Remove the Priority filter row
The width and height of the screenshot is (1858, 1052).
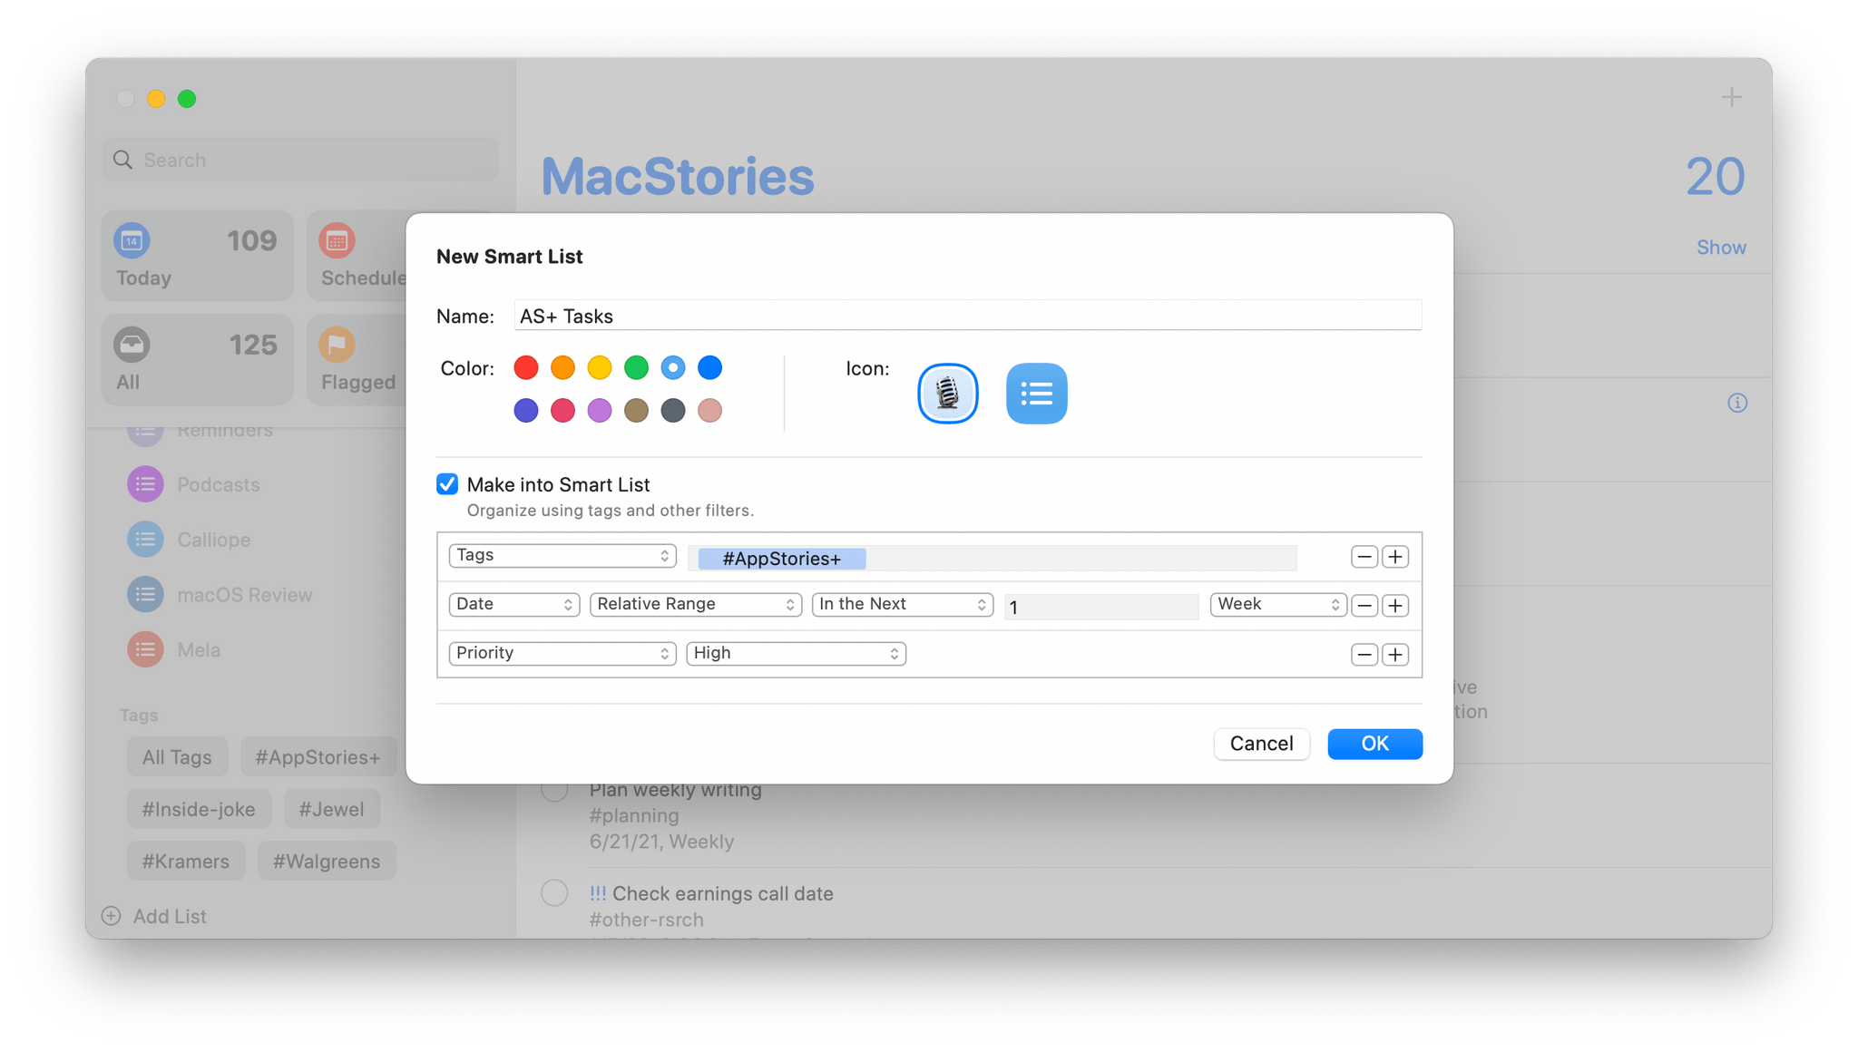tap(1364, 654)
